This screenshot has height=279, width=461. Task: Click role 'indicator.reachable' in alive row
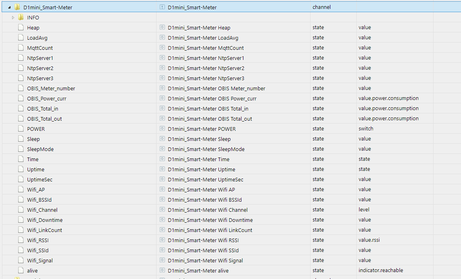point(381,270)
